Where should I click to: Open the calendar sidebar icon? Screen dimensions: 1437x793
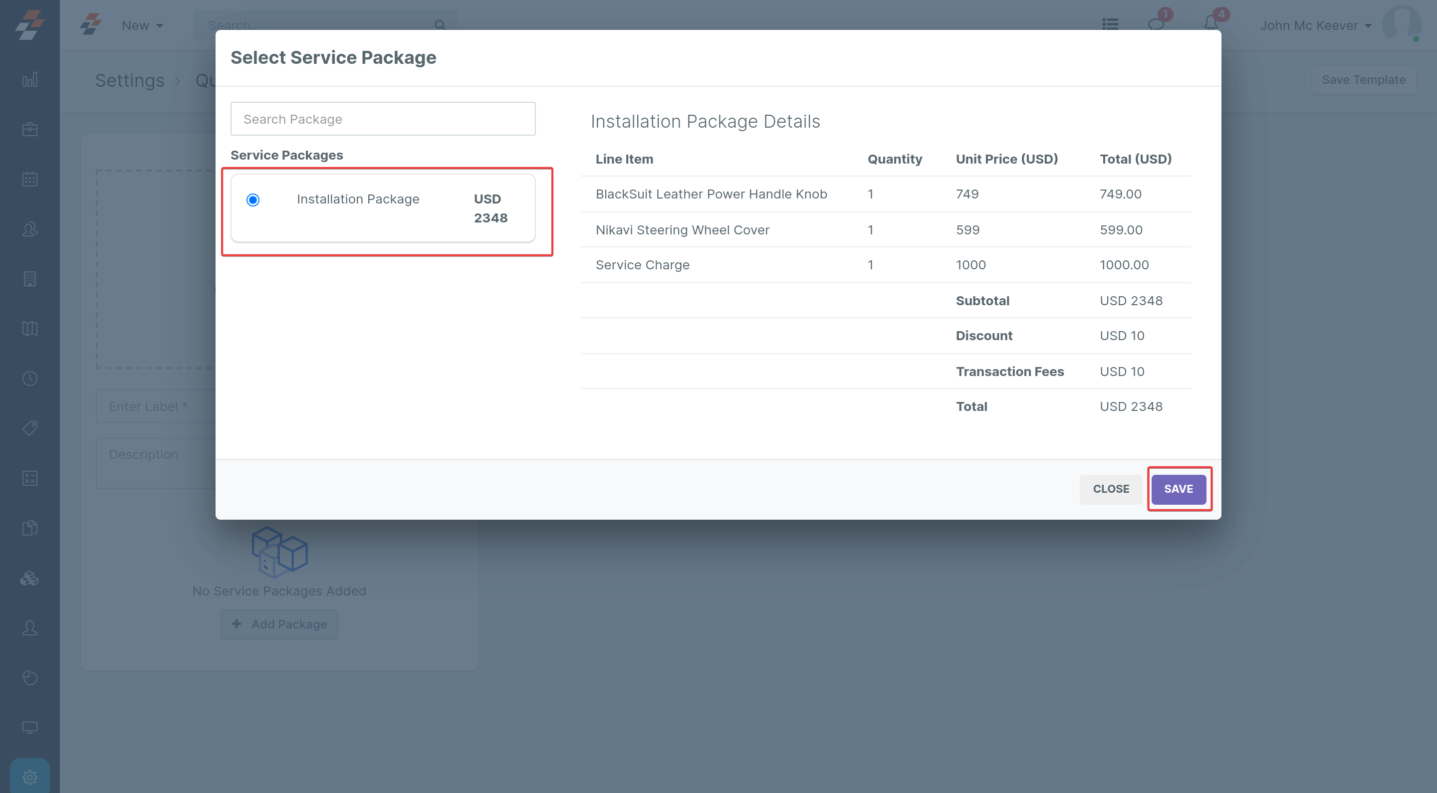click(29, 179)
